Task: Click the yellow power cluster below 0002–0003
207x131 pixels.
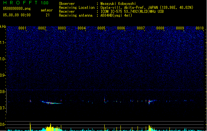Action: (x=52, y=128)
